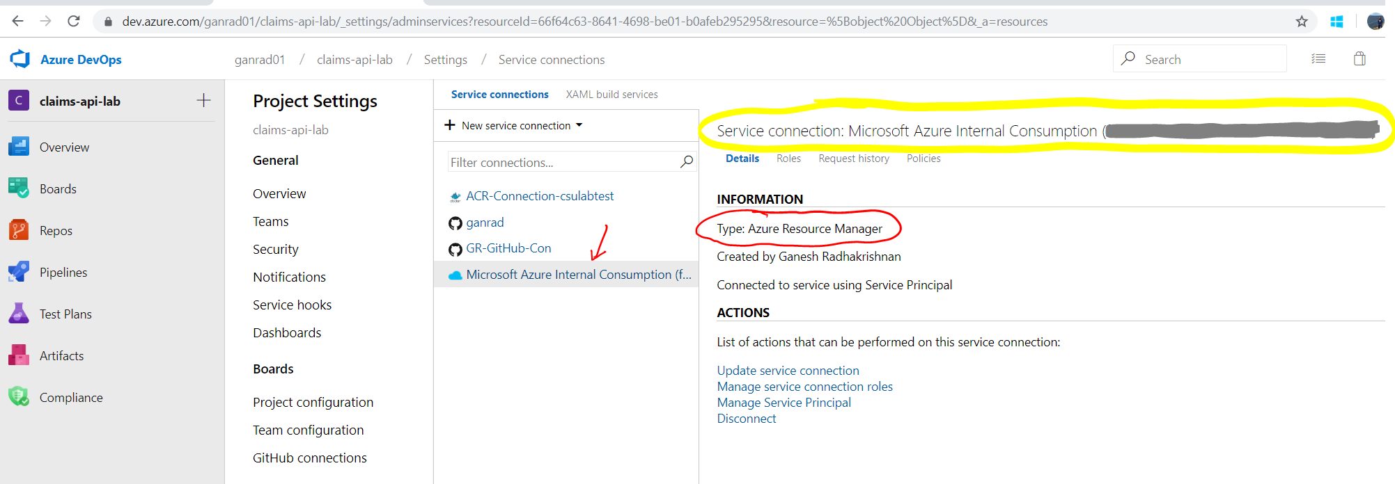Open Pipelines via its rocket icon
This screenshot has width=1395, height=484.
[x=19, y=272]
